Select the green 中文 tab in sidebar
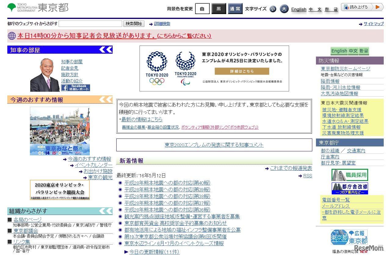Image resolution: width=388 pixels, height=255 pixels. pyautogui.click(x=353, y=51)
